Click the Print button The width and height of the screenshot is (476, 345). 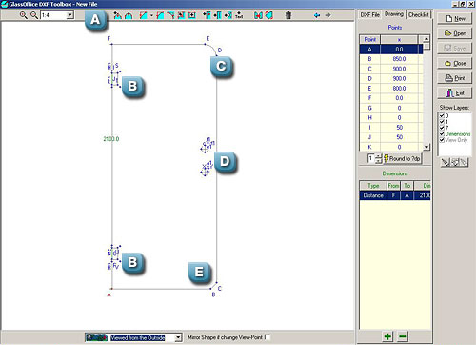pos(455,78)
